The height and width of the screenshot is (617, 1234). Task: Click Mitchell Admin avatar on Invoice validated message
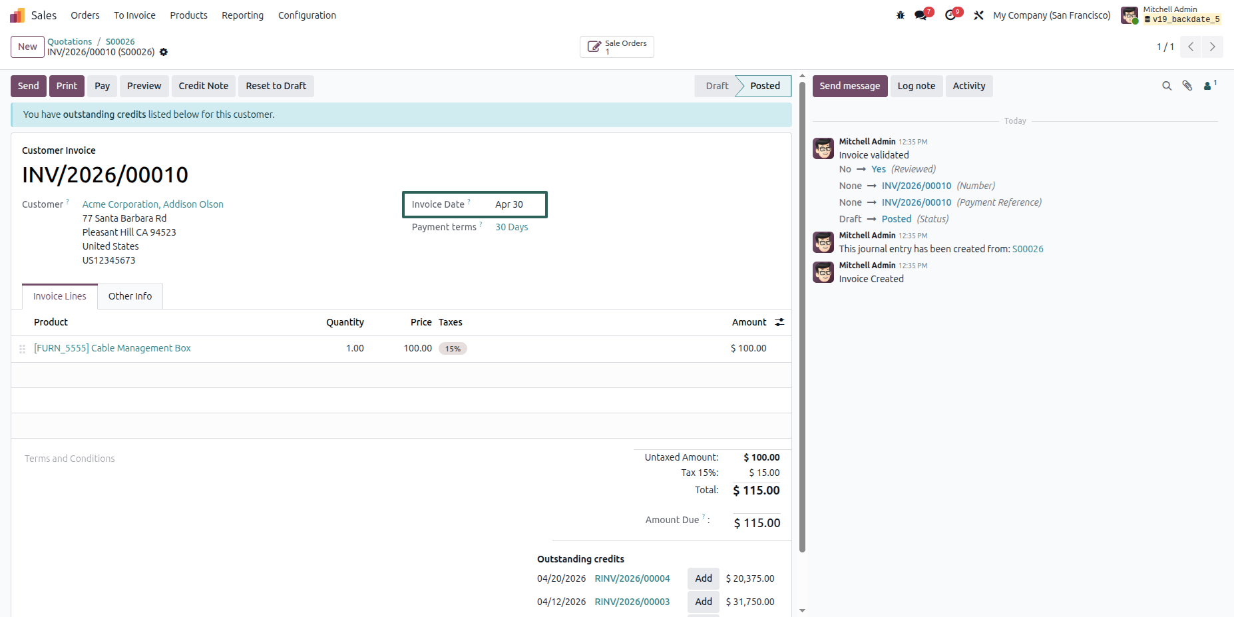coord(823,148)
